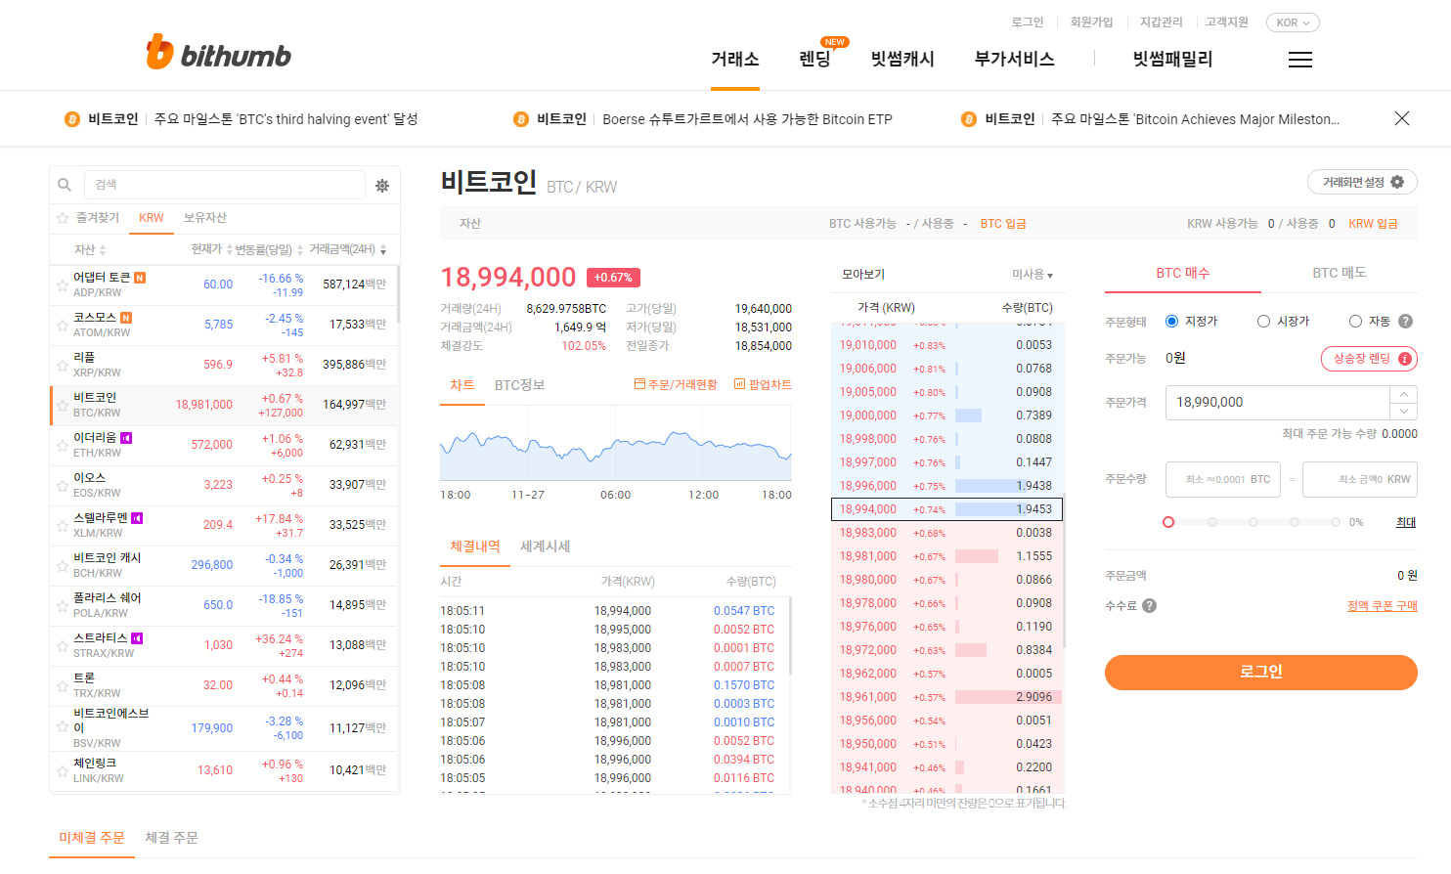Image resolution: width=1451 pixels, height=874 pixels.
Task: Click the bitcoin price chart
Action: (616, 445)
